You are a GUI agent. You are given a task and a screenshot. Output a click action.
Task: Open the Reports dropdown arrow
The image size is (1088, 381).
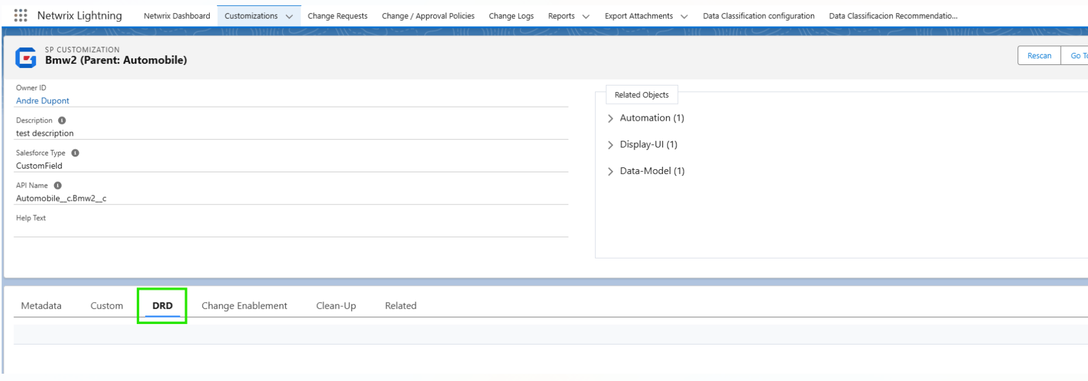(586, 16)
